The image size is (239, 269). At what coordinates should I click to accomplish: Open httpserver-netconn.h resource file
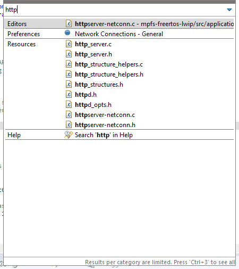click(x=105, y=125)
